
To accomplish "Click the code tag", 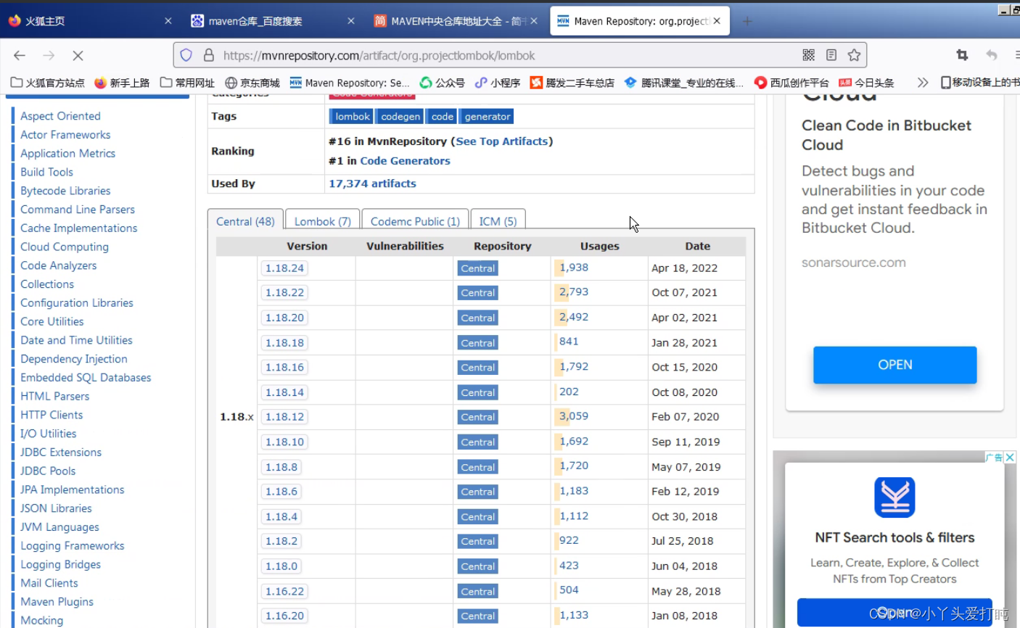I will point(443,117).
